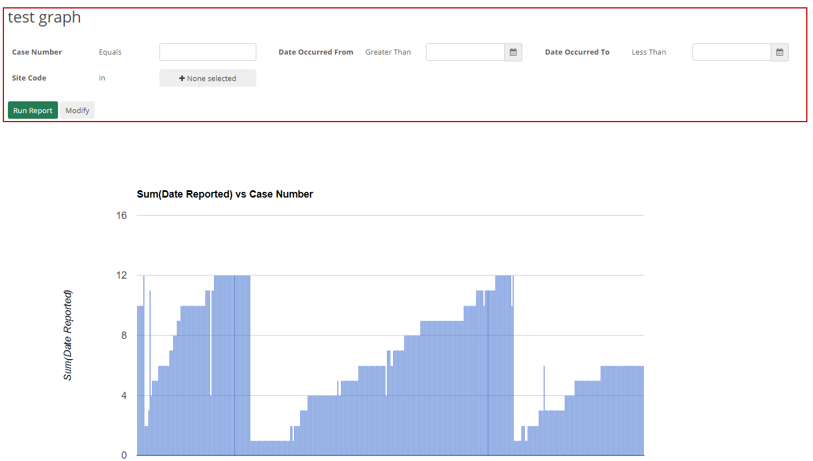This screenshot has width=813, height=461.
Task: Click the plus symbol in None selected button
Action: click(181, 78)
